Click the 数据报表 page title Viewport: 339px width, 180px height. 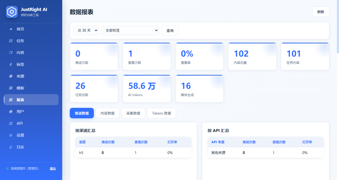tap(82, 12)
